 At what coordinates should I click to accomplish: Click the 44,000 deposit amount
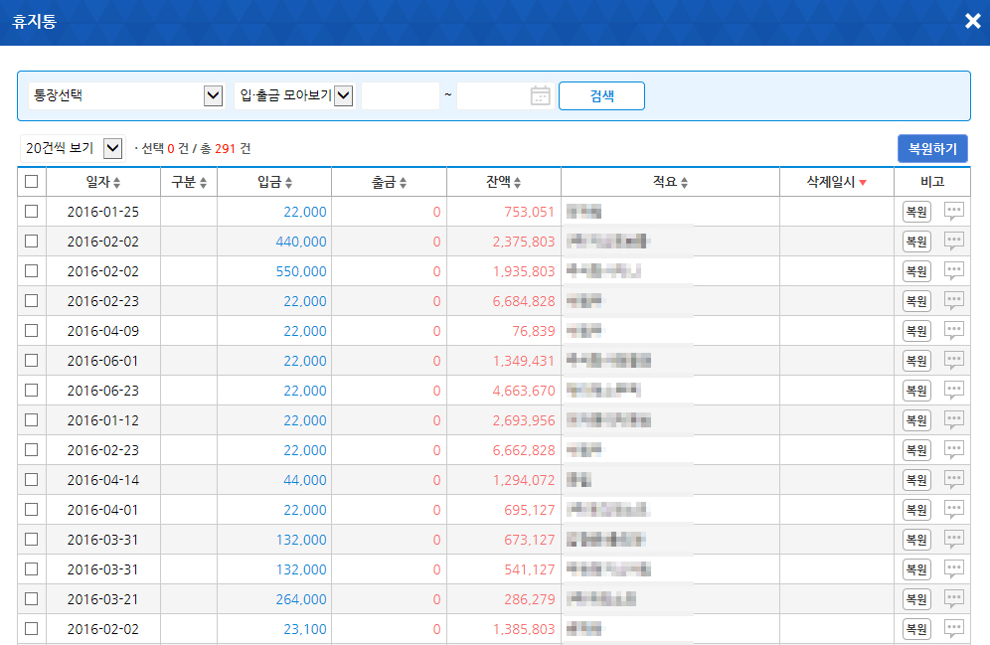click(x=305, y=480)
